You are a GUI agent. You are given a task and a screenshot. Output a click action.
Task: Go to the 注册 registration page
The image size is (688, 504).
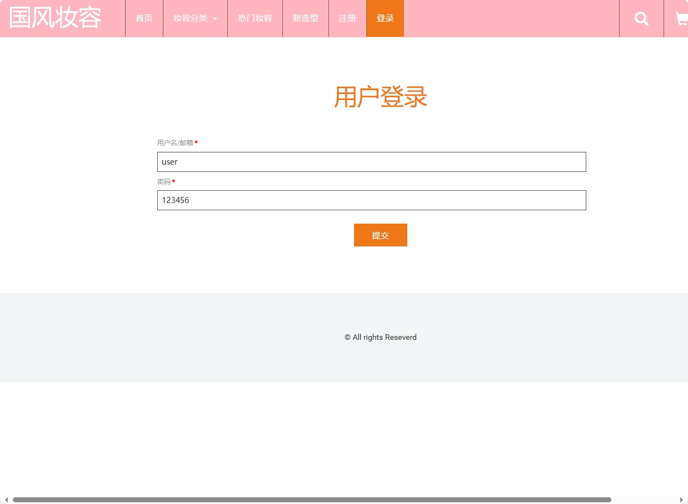pos(347,18)
